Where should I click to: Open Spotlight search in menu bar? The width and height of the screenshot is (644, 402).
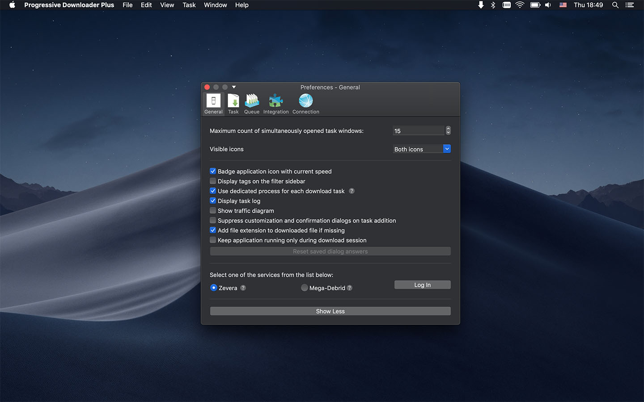click(x=615, y=5)
